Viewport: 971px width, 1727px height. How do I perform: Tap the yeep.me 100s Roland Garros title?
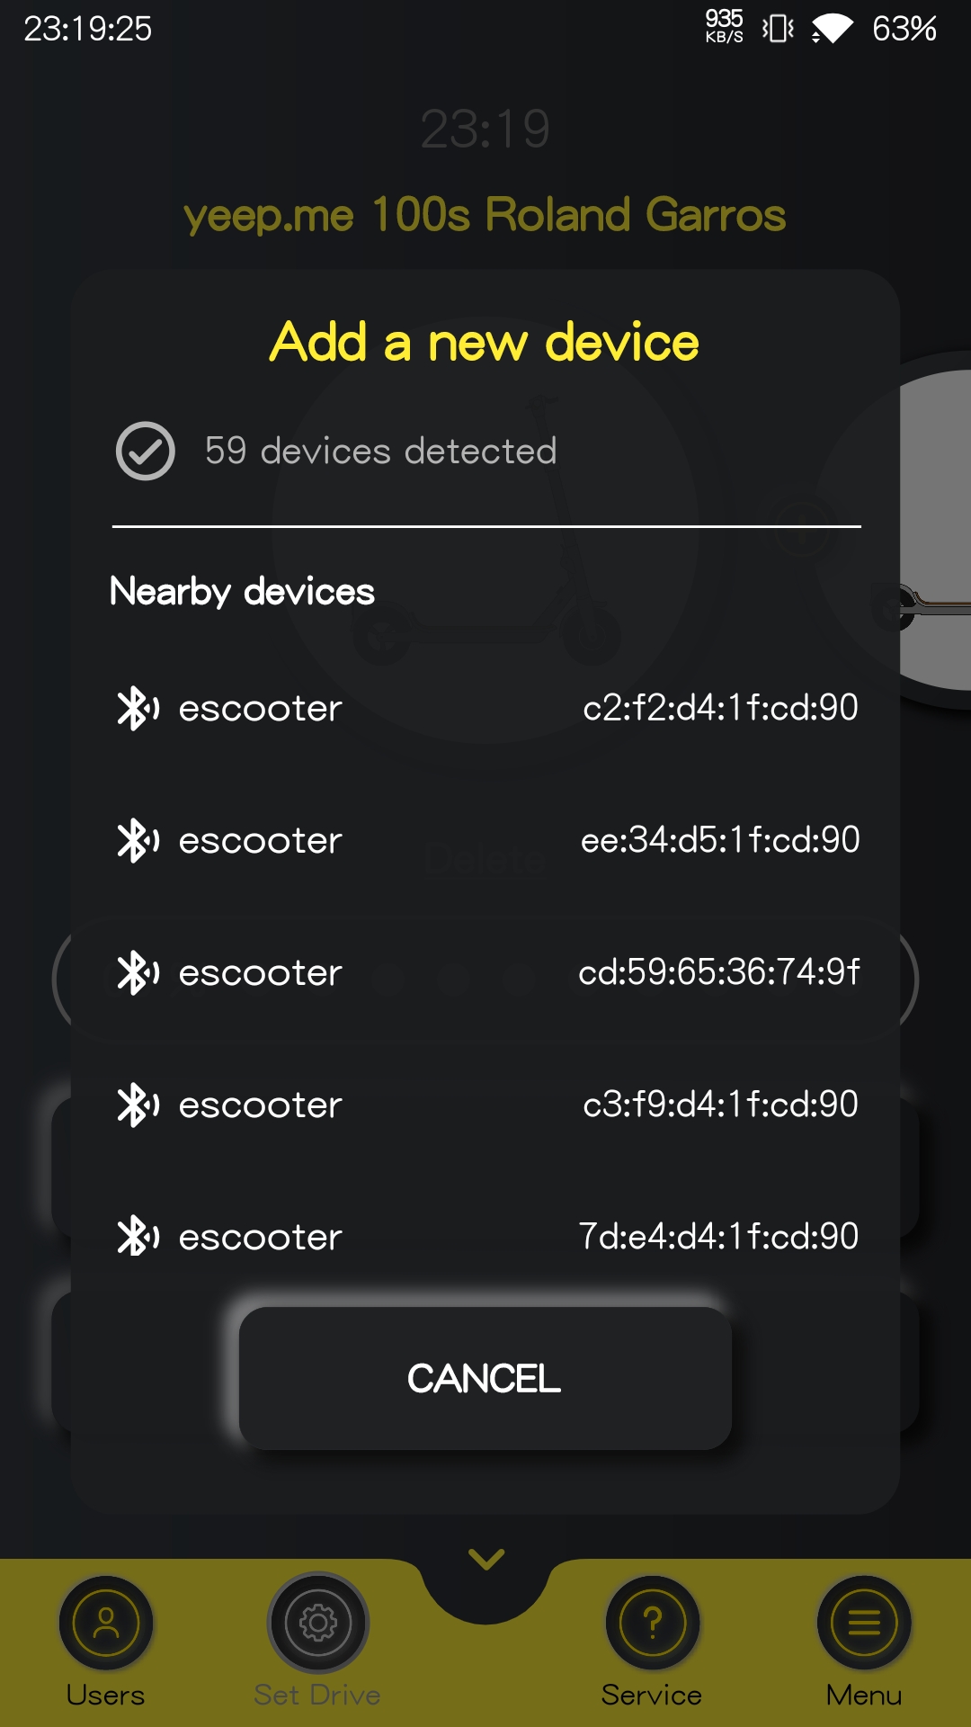click(x=485, y=215)
